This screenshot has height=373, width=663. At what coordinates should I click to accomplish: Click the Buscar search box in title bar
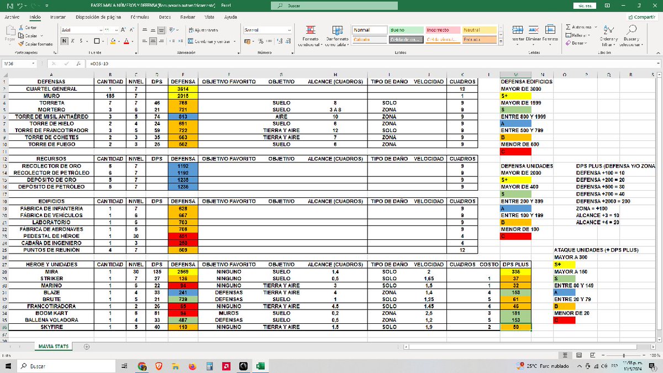click(x=334, y=6)
